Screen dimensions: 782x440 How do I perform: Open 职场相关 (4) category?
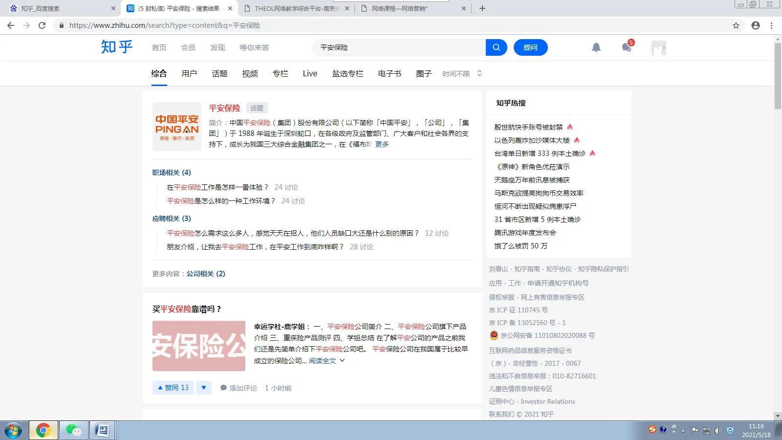[x=172, y=173]
